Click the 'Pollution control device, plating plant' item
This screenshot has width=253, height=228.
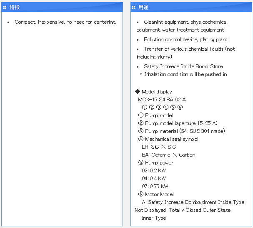point(185,39)
